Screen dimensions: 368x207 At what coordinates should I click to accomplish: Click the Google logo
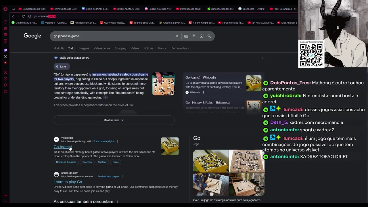pyautogui.click(x=32, y=36)
